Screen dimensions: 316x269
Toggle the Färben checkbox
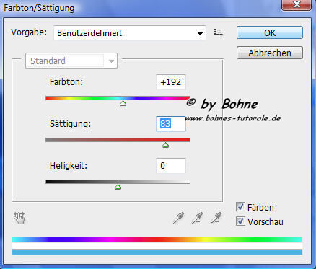click(x=240, y=207)
